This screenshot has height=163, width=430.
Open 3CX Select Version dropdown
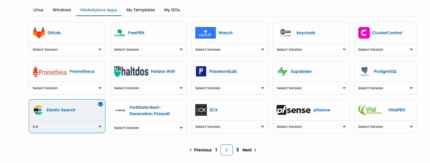coord(230,127)
